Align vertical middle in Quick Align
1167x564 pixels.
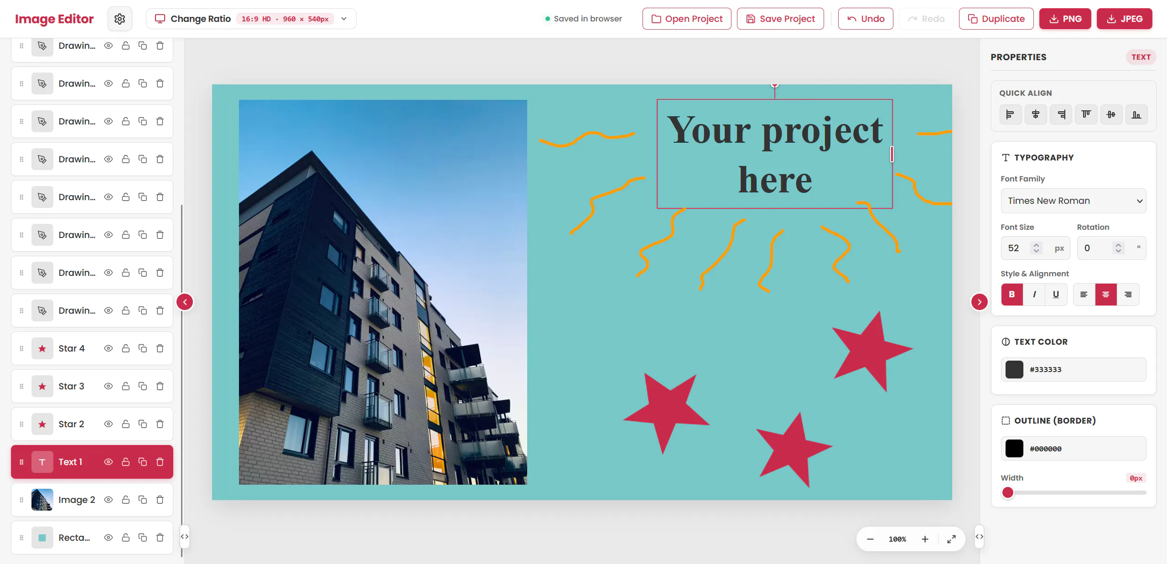point(1111,114)
